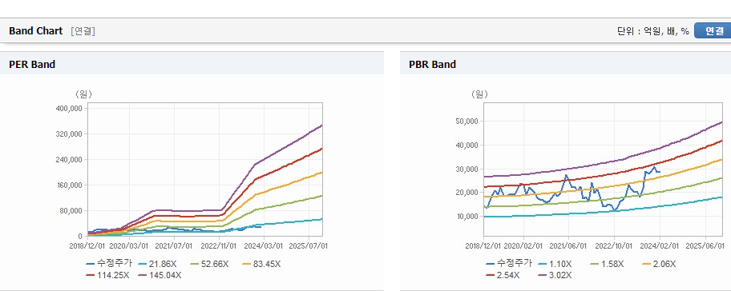Viewport: 731px width, 291px height.
Task: Click the 연결 button
Action: pyautogui.click(x=713, y=30)
